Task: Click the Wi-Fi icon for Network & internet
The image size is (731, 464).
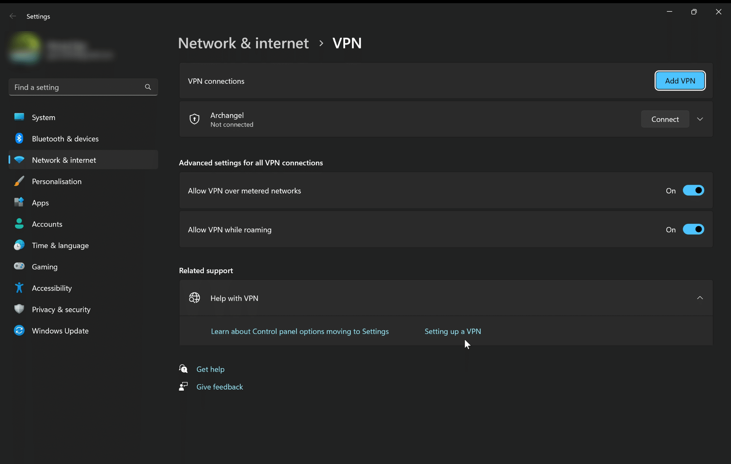Action: point(19,160)
